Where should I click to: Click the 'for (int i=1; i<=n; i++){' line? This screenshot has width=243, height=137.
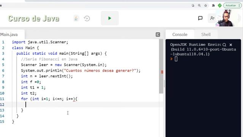[x=49, y=99]
